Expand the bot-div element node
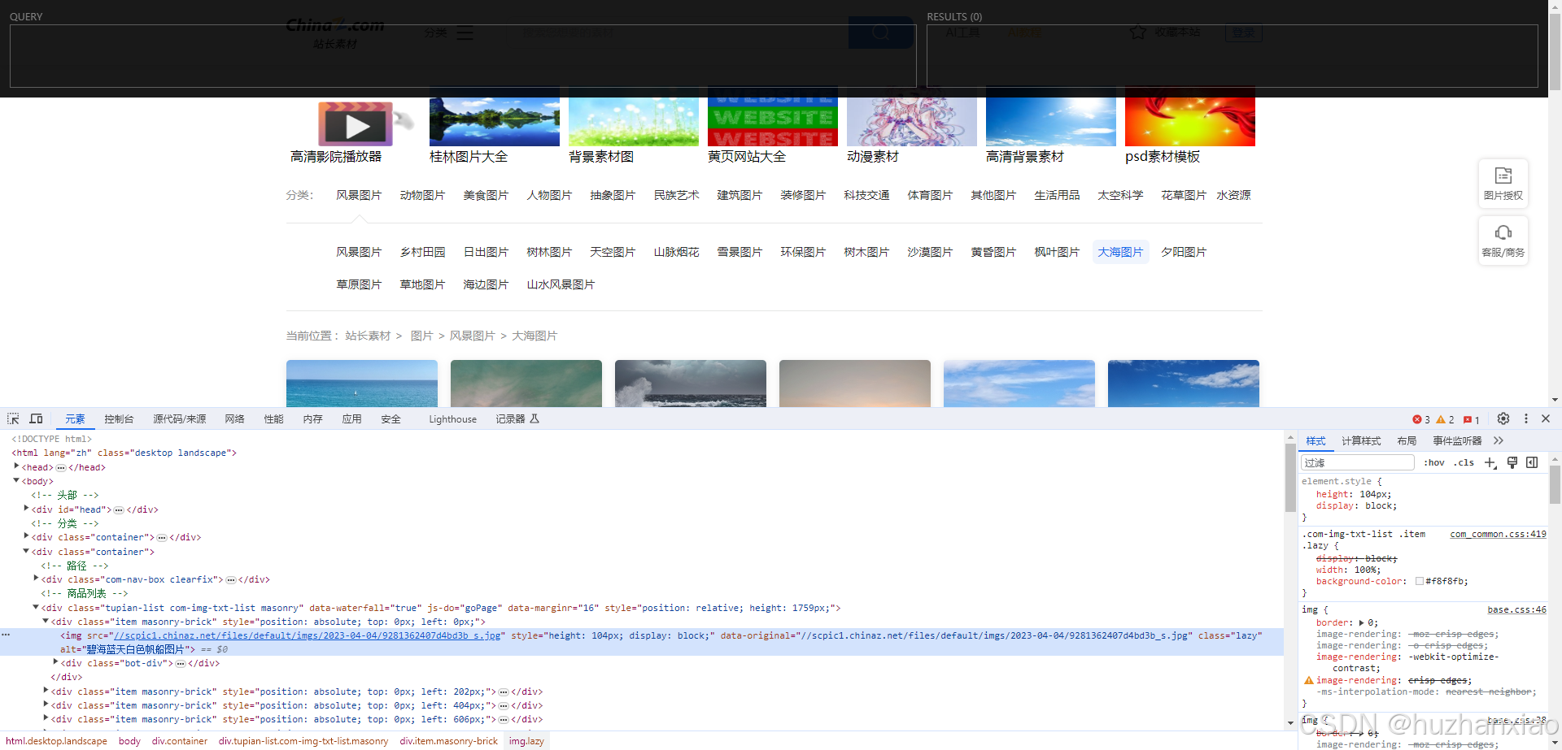The height and width of the screenshot is (750, 1562). point(55,662)
